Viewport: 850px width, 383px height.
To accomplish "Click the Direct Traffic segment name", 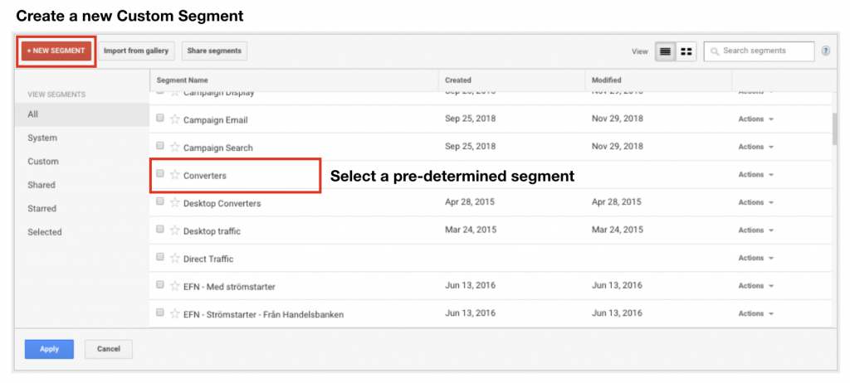I will [x=208, y=259].
